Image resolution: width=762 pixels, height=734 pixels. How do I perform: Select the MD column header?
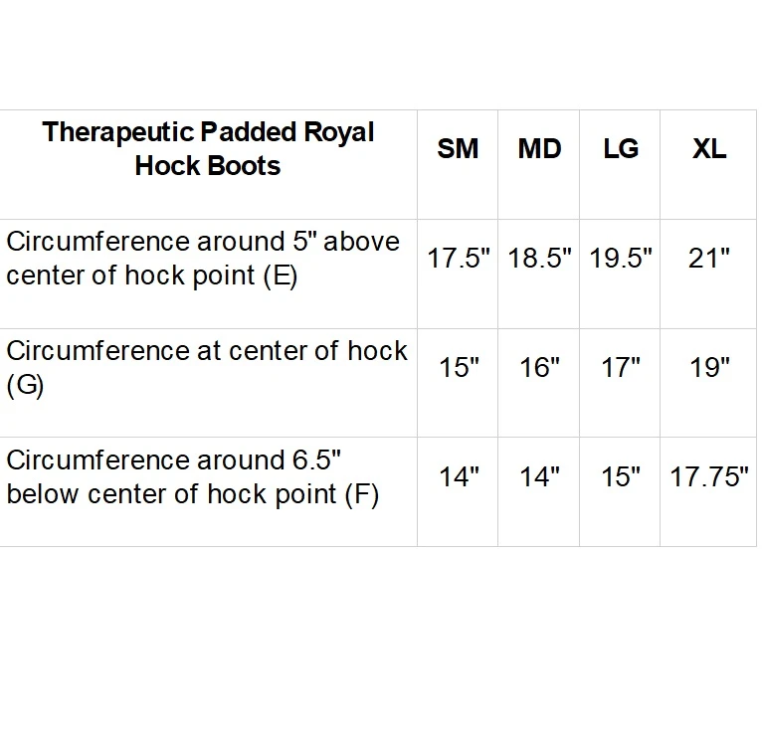539,149
